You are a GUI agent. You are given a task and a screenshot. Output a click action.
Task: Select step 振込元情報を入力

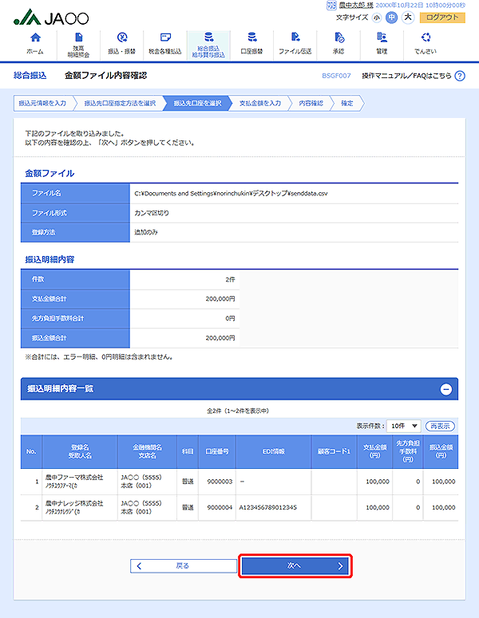(x=42, y=103)
